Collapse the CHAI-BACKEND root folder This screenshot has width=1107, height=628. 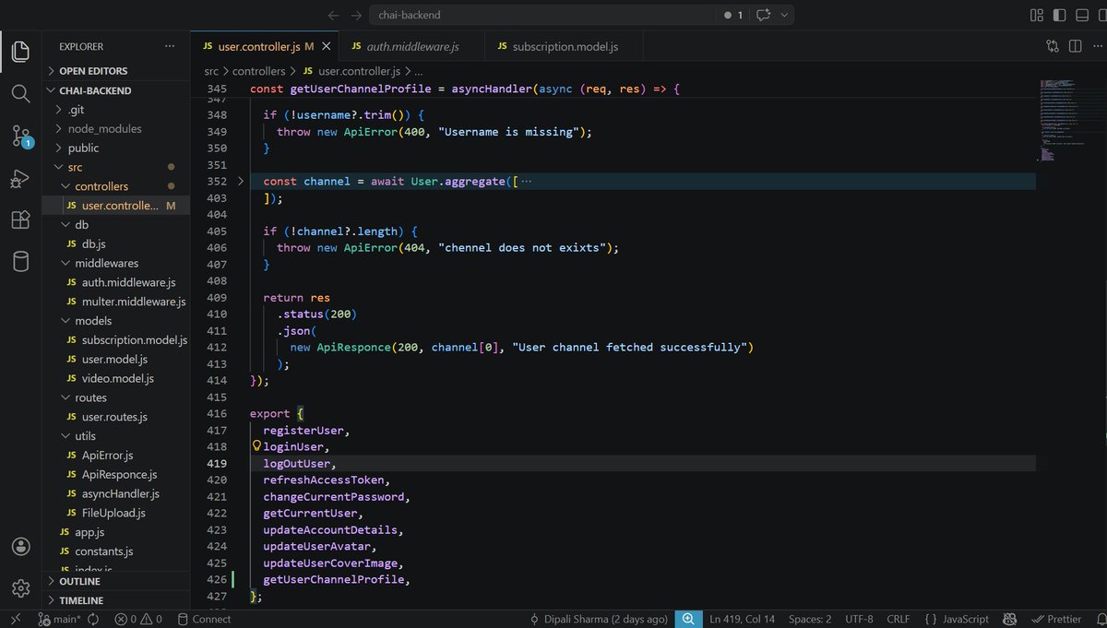115,90
